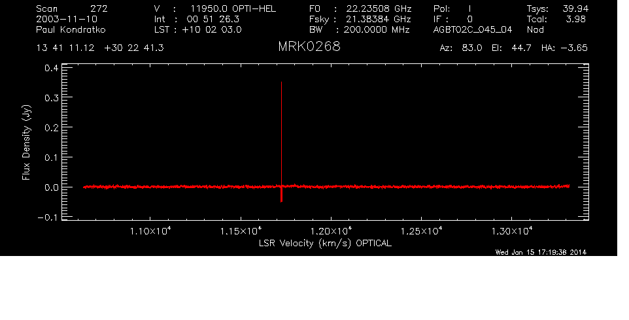Select the velocity value 11950.0 OPTI-HEL
The image size is (629, 320).
coord(233,8)
